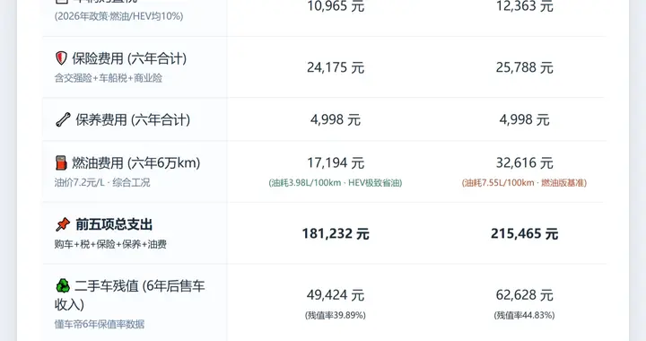646x341 pixels.
Task: Click the 17,194 元 fuel cost value
Action: tap(336, 162)
